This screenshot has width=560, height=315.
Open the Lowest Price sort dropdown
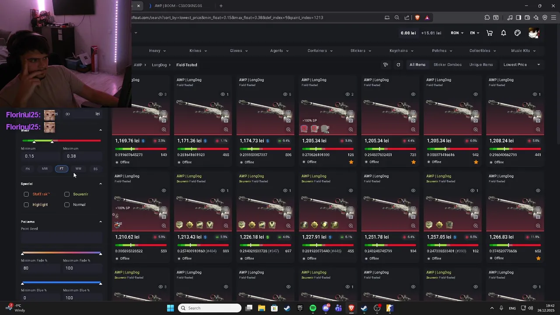click(521, 65)
